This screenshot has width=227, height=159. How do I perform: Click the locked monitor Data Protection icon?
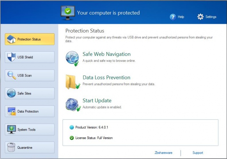[12, 111]
